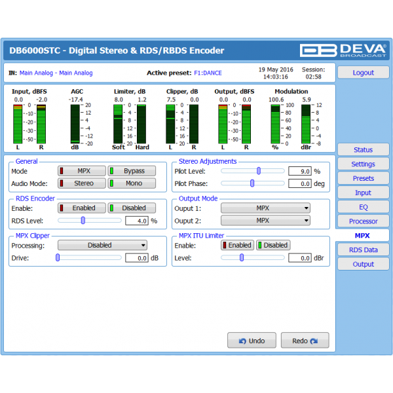
Task: Click the Drive dB value field
Action: (137, 258)
